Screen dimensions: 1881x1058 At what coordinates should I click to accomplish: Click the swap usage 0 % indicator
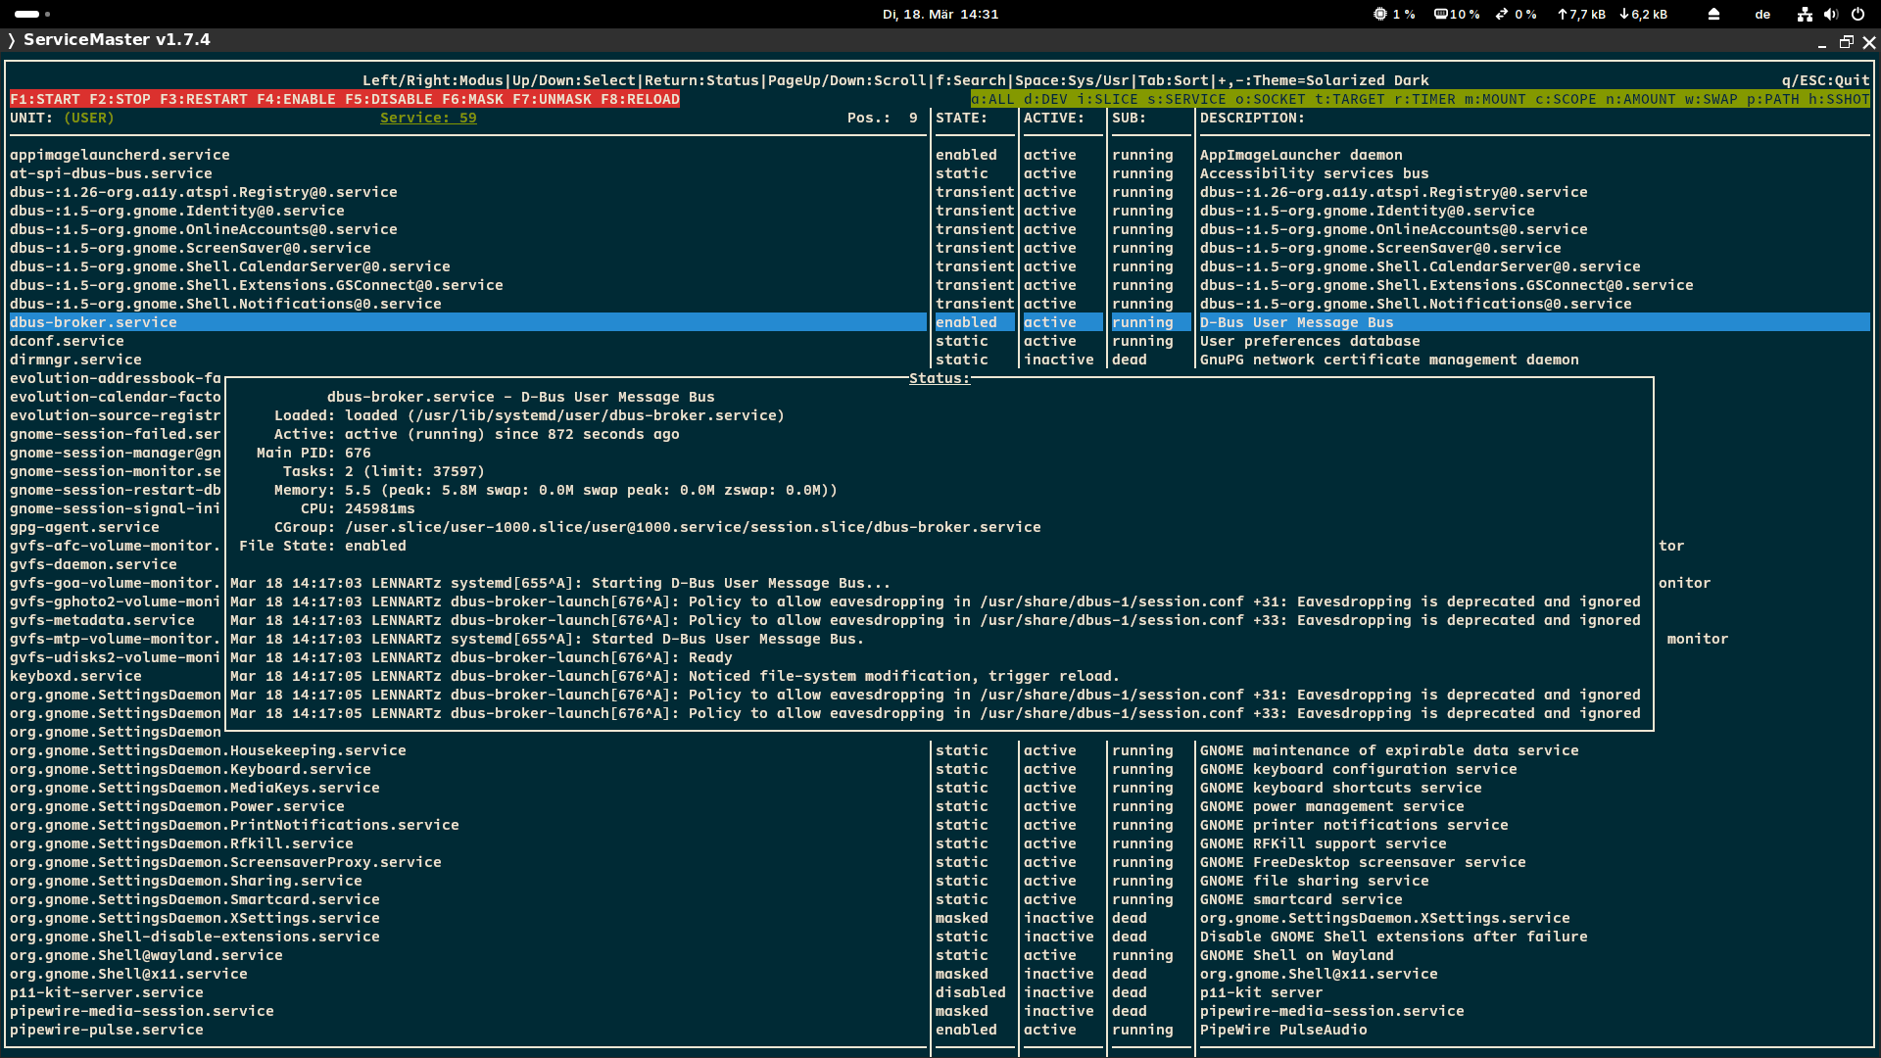1516,14
